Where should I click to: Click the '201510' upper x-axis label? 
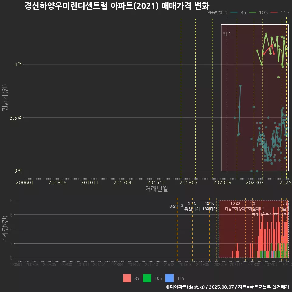click(x=156, y=182)
